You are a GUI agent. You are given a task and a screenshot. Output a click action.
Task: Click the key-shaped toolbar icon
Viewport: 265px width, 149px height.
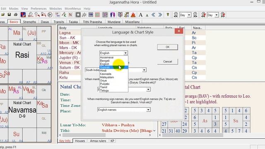(x=168, y=15)
